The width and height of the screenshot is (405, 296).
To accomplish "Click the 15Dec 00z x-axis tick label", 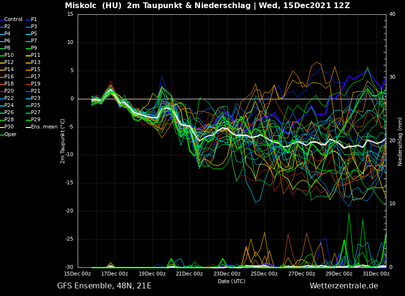I will click(x=78, y=274).
